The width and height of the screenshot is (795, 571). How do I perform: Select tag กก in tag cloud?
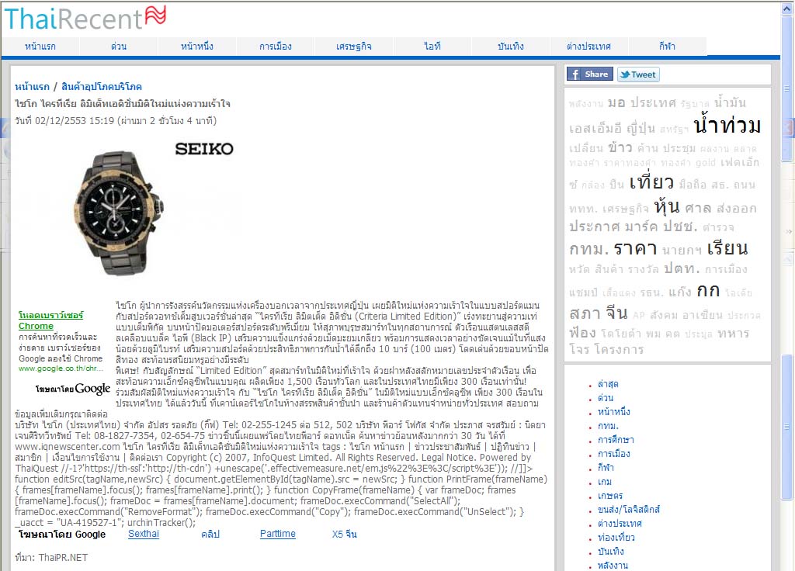pos(708,290)
